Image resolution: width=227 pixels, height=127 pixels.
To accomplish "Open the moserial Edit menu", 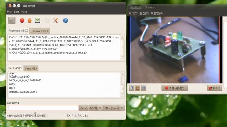I will (16, 12).
